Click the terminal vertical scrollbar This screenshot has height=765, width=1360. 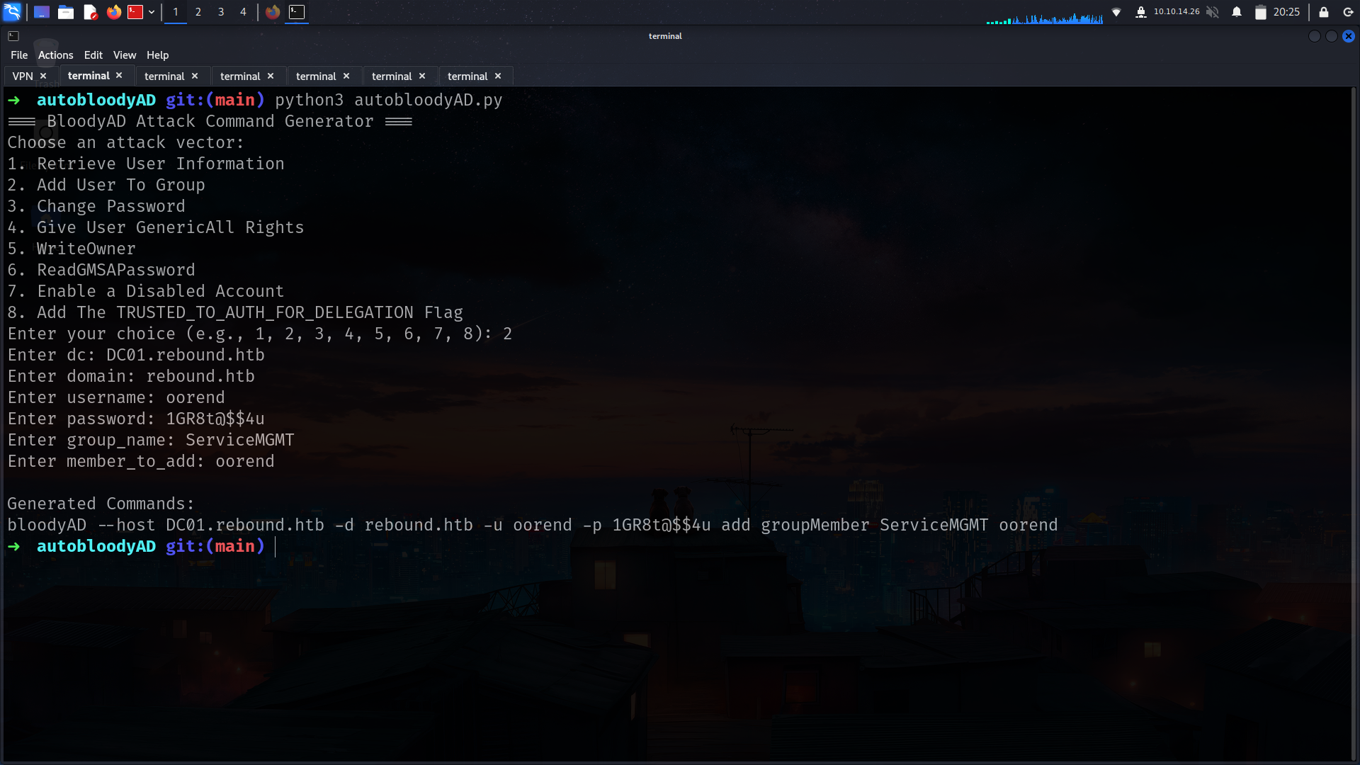click(x=1354, y=424)
